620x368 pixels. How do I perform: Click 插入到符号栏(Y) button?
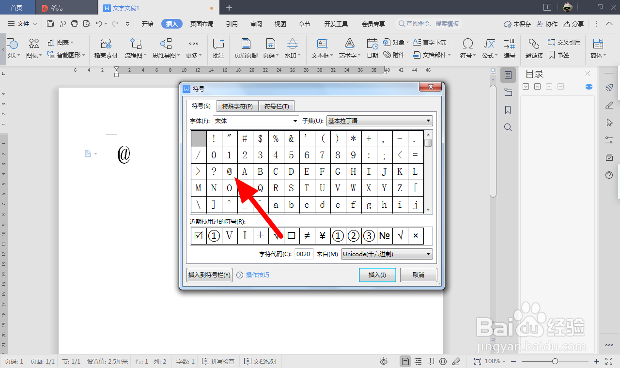pos(209,275)
